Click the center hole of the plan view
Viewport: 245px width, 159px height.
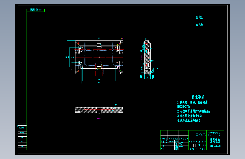(x=99, y=57)
